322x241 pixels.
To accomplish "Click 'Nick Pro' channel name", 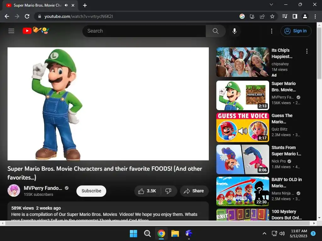I will (x=279, y=161).
